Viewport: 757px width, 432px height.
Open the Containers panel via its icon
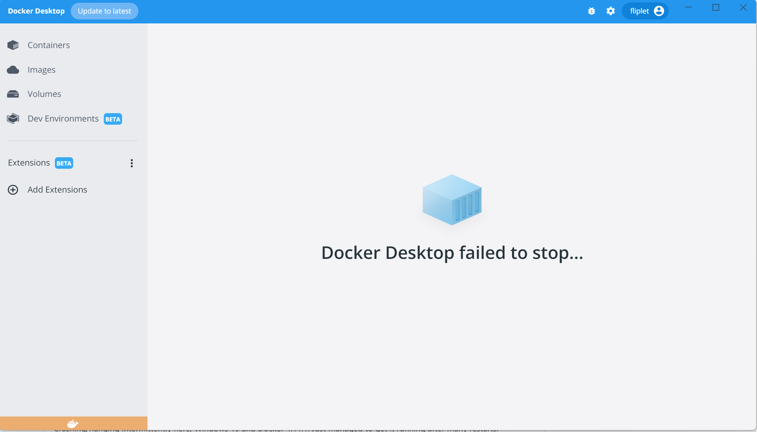pos(13,45)
